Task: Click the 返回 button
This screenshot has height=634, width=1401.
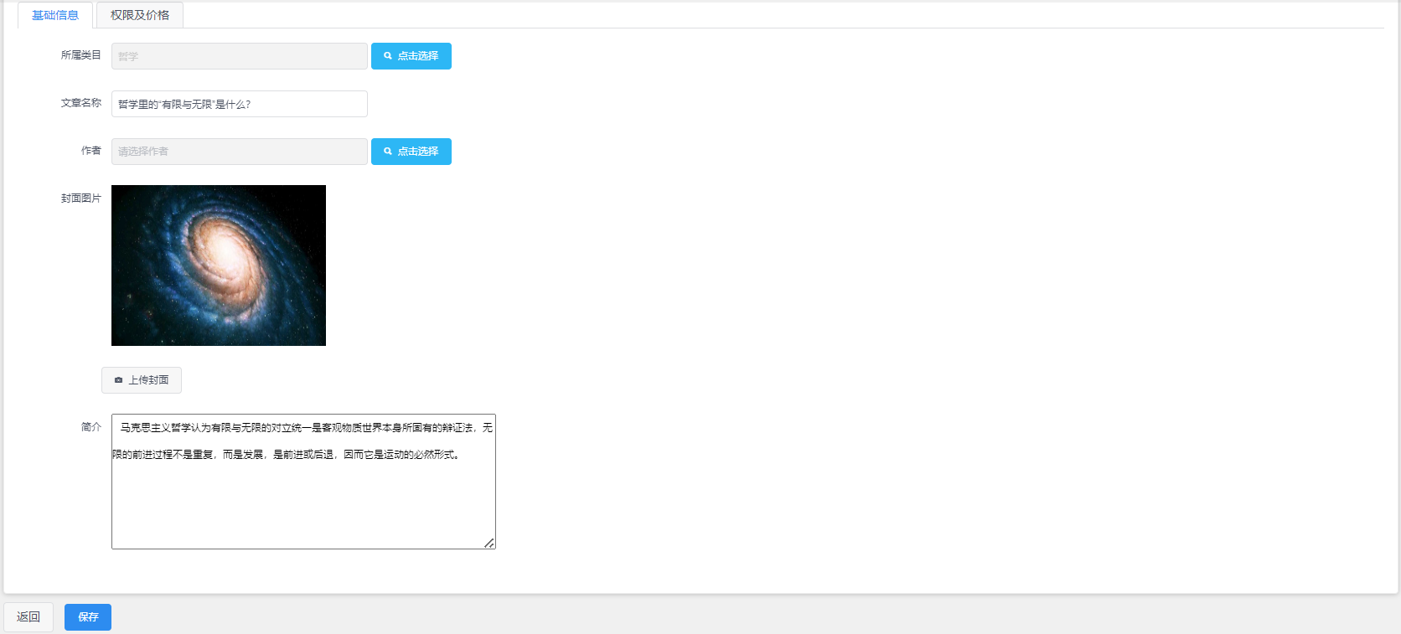Action: (x=28, y=617)
